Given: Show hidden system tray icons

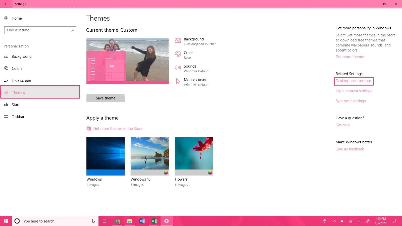Looking at the screenshot, I should [x=334, y=221].
